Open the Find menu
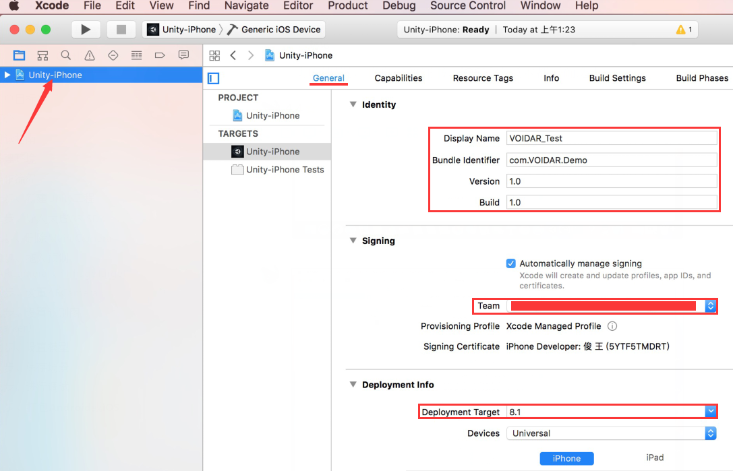This screenshot has width=733, height=471. (199, 5)
